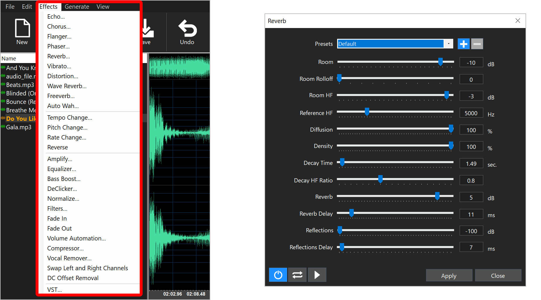
Task: Play the Reverb preview
Action: [317, 275]
